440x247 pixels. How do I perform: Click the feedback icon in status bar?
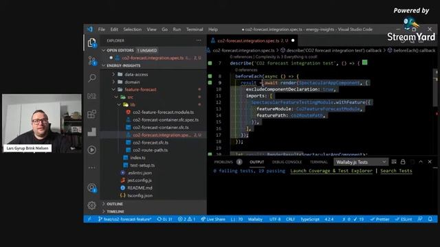click(x=420, y=219)
